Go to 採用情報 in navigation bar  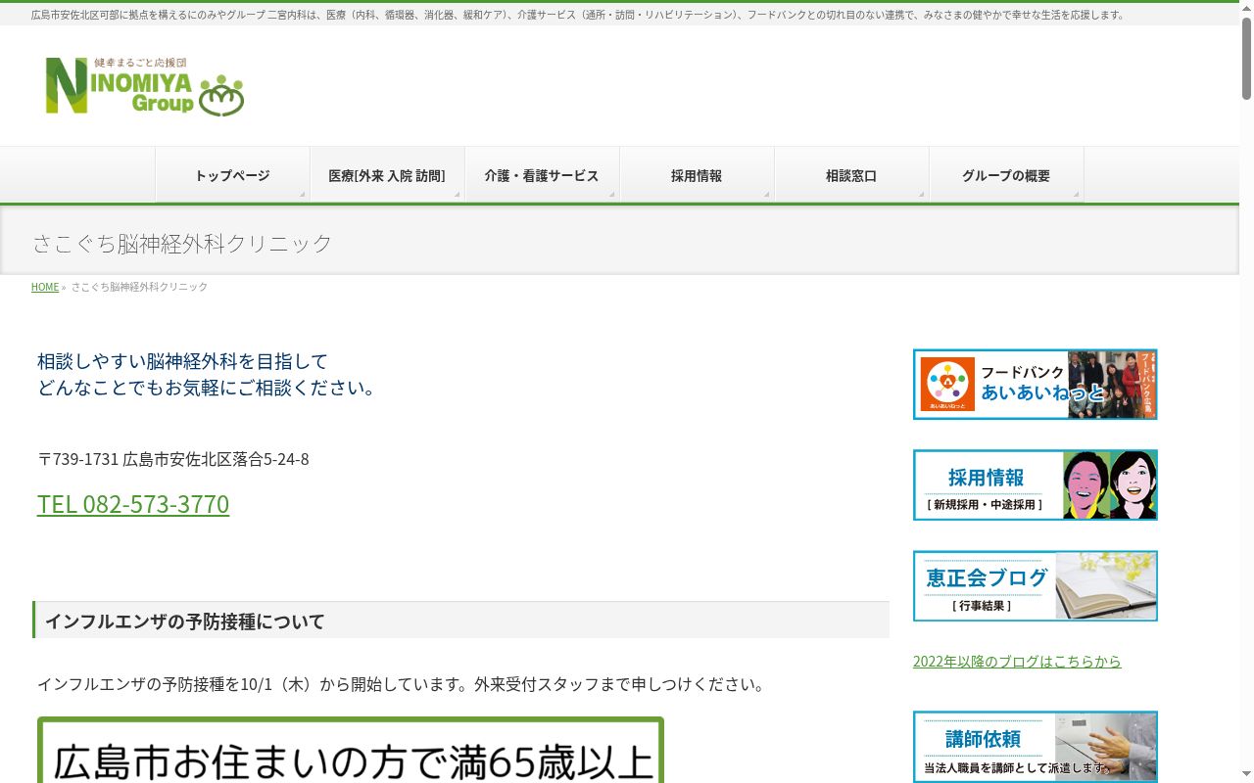[697, 175]
